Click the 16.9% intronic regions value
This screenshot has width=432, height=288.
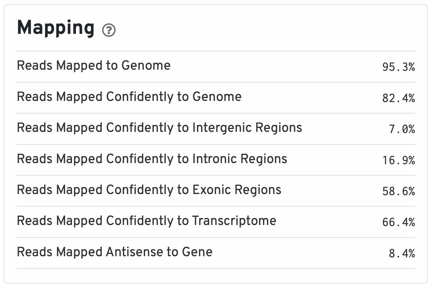pyautogui.click(x=399, y=160)
